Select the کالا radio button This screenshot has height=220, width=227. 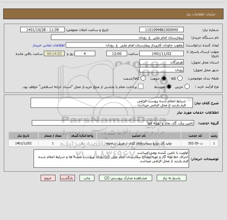click(x=180, y=78)
